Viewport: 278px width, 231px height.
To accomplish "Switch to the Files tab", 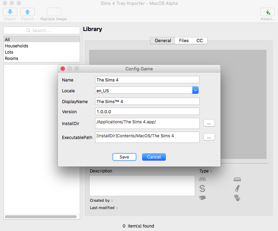I will point(184,41).
